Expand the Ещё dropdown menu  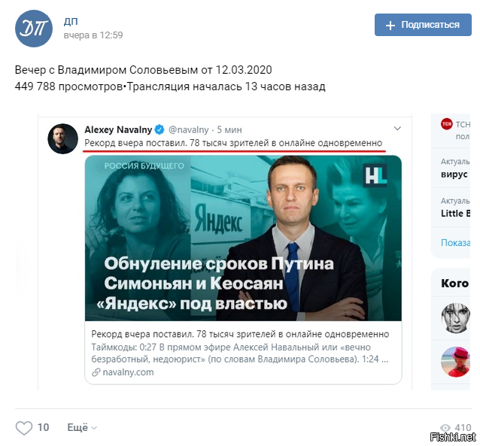click(82, 427)
